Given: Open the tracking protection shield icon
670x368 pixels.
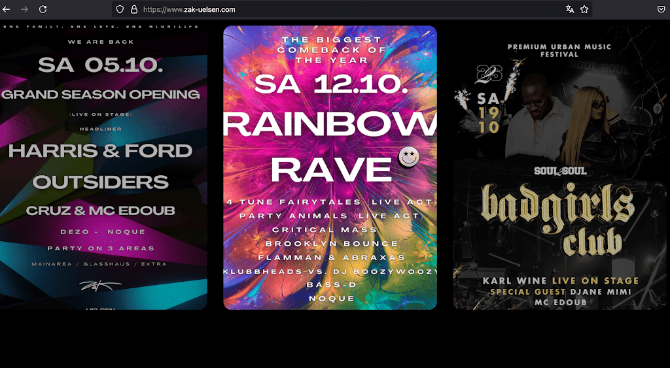Looking at the screenshot, I should (120, 9).
